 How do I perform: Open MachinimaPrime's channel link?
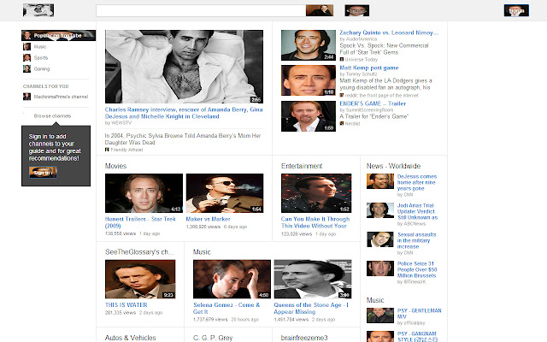pos(61,97)
